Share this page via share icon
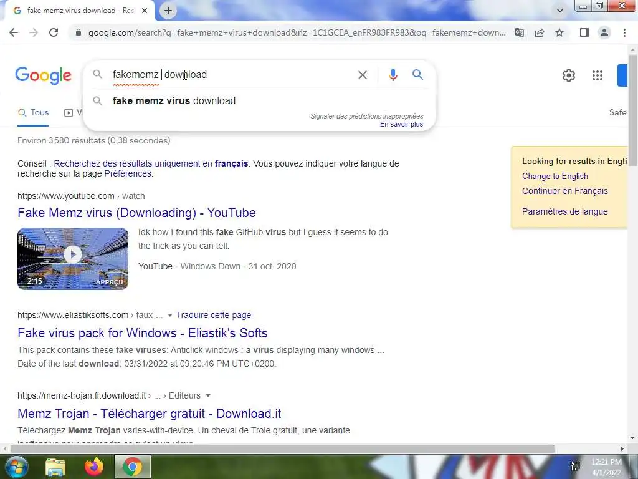Viewport: 638px width, 479px height. [x=540, y=32]
